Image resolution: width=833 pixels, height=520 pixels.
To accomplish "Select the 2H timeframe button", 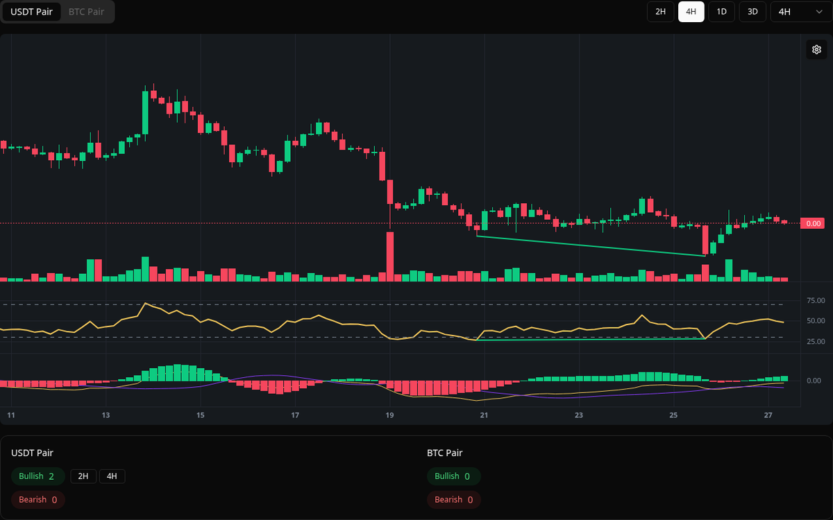I will [660, 12].
